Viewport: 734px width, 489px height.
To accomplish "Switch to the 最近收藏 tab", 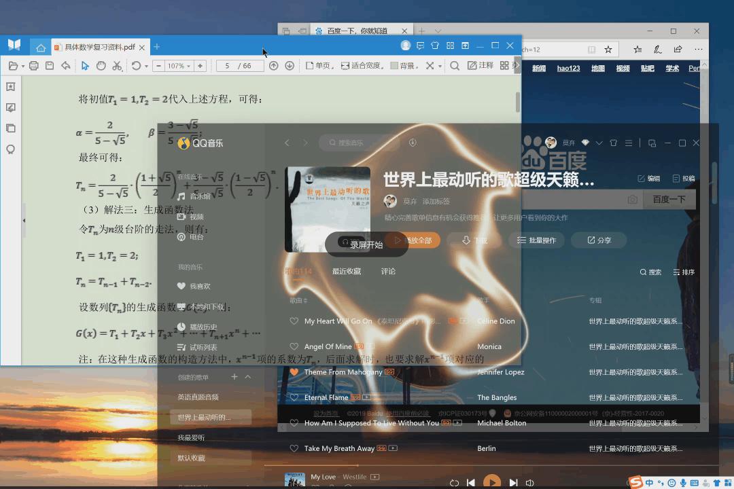I will [347, 270].
